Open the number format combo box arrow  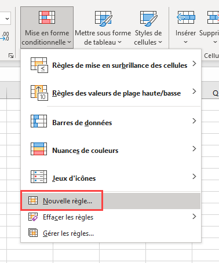pos(7,19)
